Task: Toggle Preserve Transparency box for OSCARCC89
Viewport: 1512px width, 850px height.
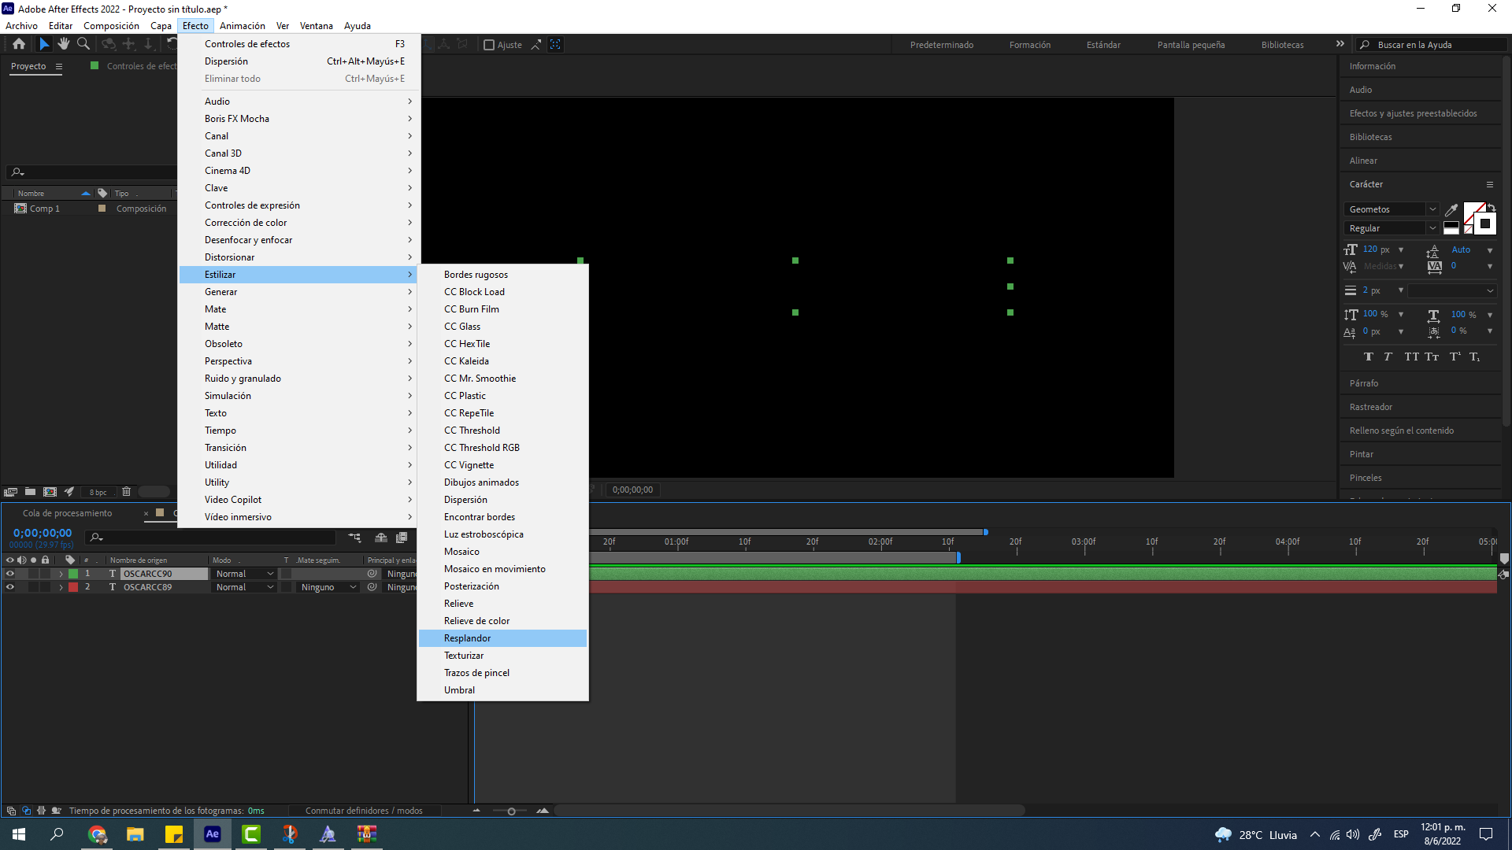Action: [x=287, y=587]
